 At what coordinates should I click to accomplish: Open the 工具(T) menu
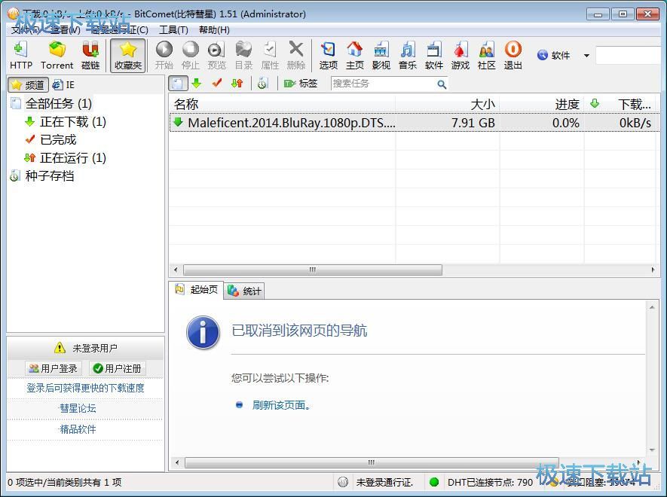pyautogui.click(x=173, y=30)
